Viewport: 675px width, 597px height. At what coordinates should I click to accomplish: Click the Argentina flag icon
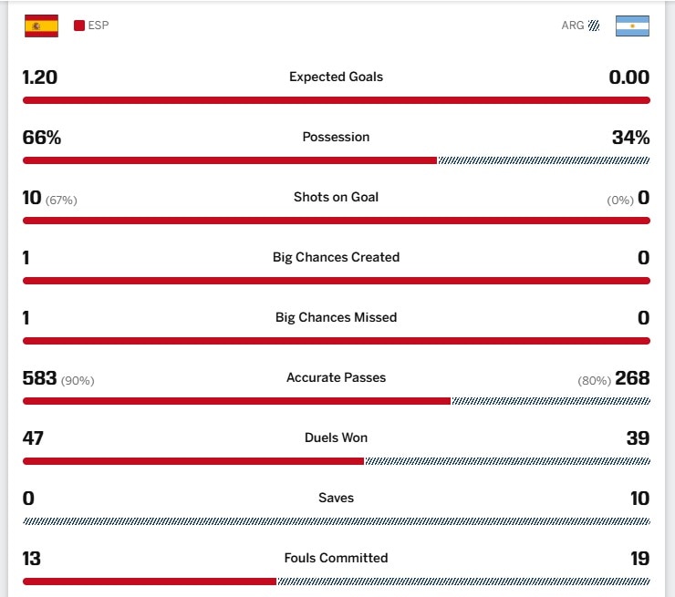[x=632, y=26]
